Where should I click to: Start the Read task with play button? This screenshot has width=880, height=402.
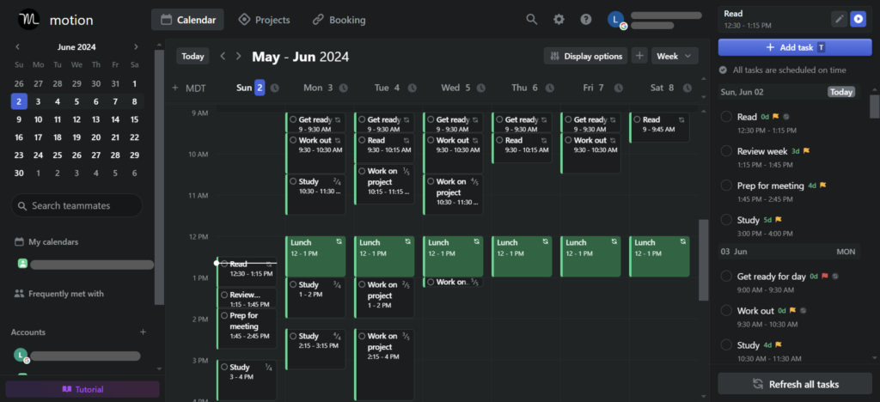click(858, 19)
